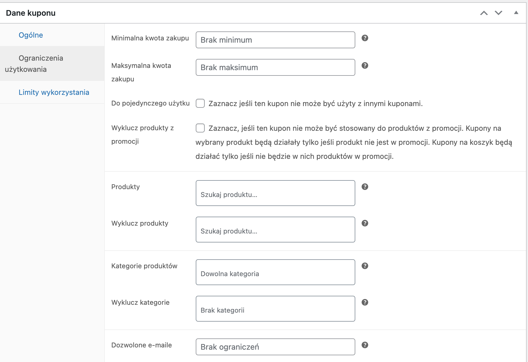Switch to Limity wykorzystania tab
This screenshot has width=528, height=362.
[54, 92]
